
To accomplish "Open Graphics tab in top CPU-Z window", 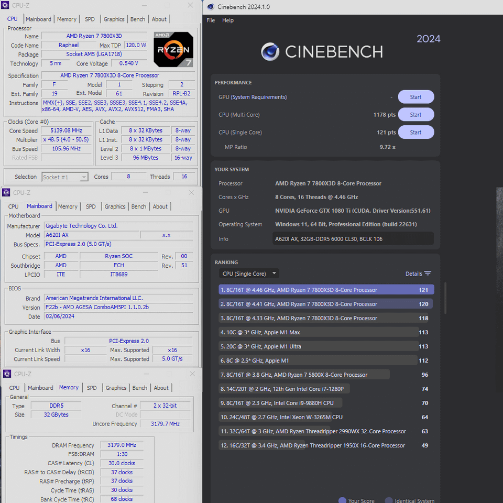I will click(114, 19).
